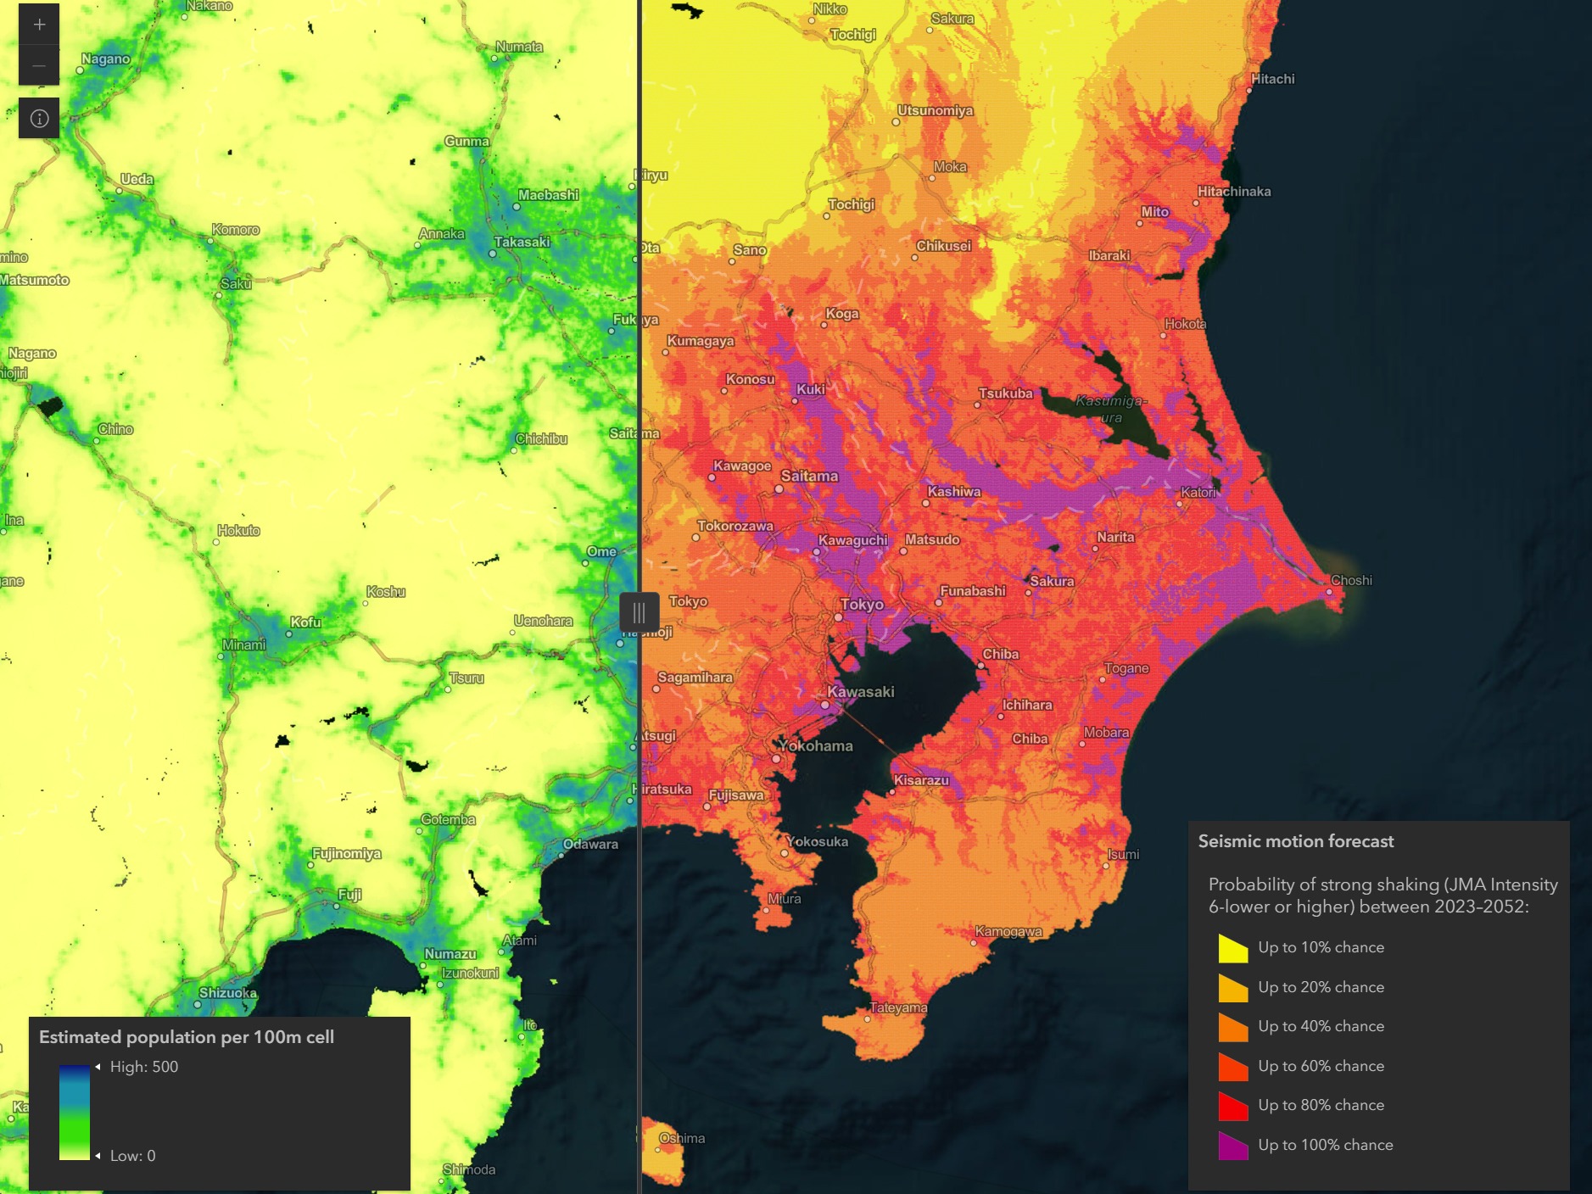This screenshot has width=1592, height=1194.
Task: Click the Utsunomiya label on the map
Action: 935,111
